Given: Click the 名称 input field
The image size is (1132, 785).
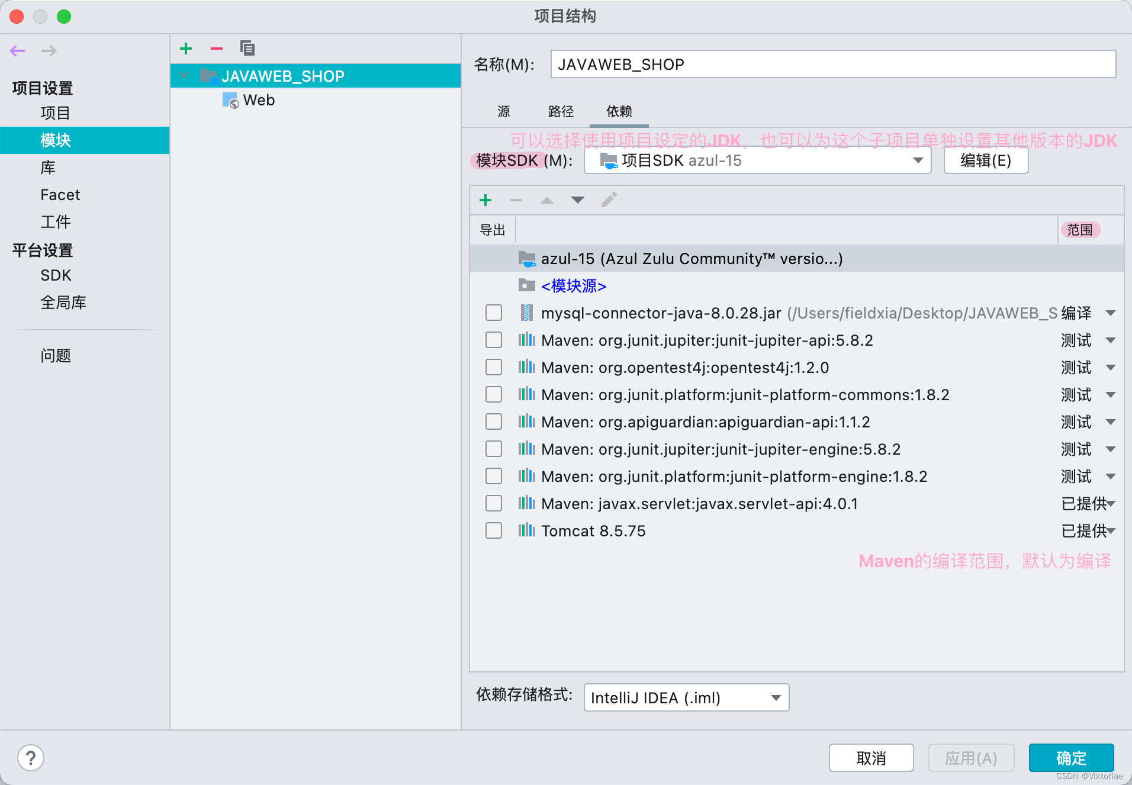Looking at the screenshot, I should pos(833,64).
